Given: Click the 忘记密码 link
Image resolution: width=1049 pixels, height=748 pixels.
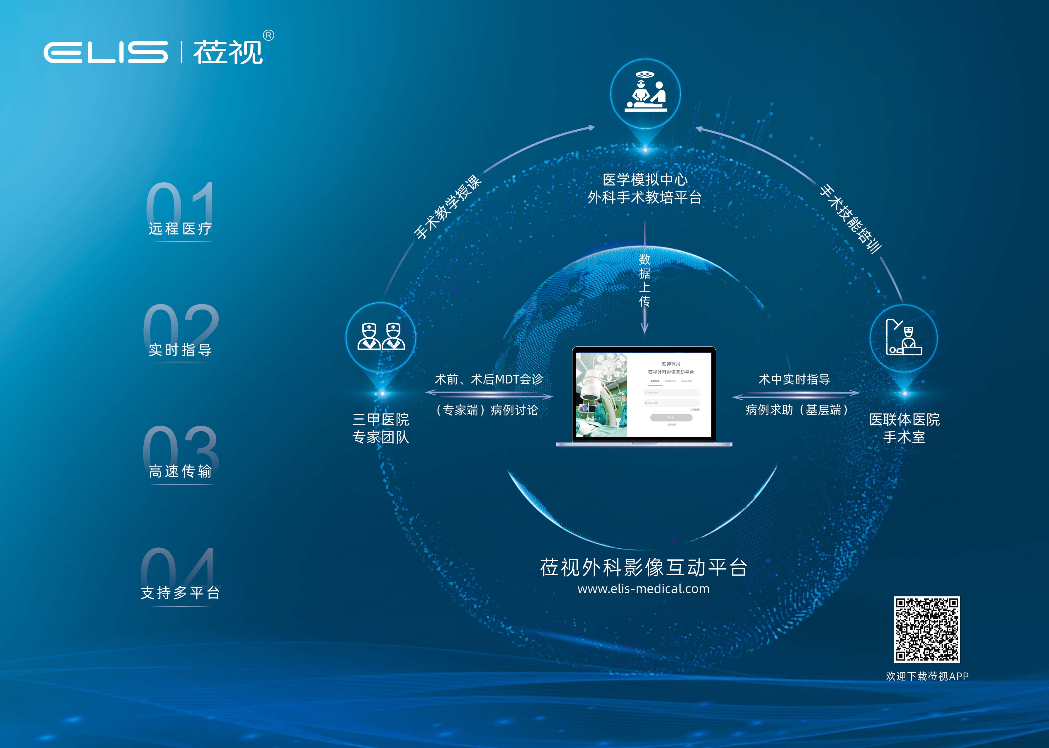Looking at the screenshot, I should pos(695,409).
